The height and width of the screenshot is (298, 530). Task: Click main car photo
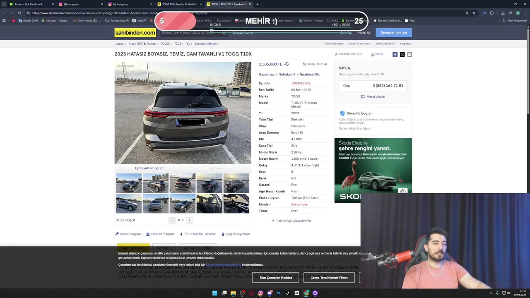coord(183,113)
